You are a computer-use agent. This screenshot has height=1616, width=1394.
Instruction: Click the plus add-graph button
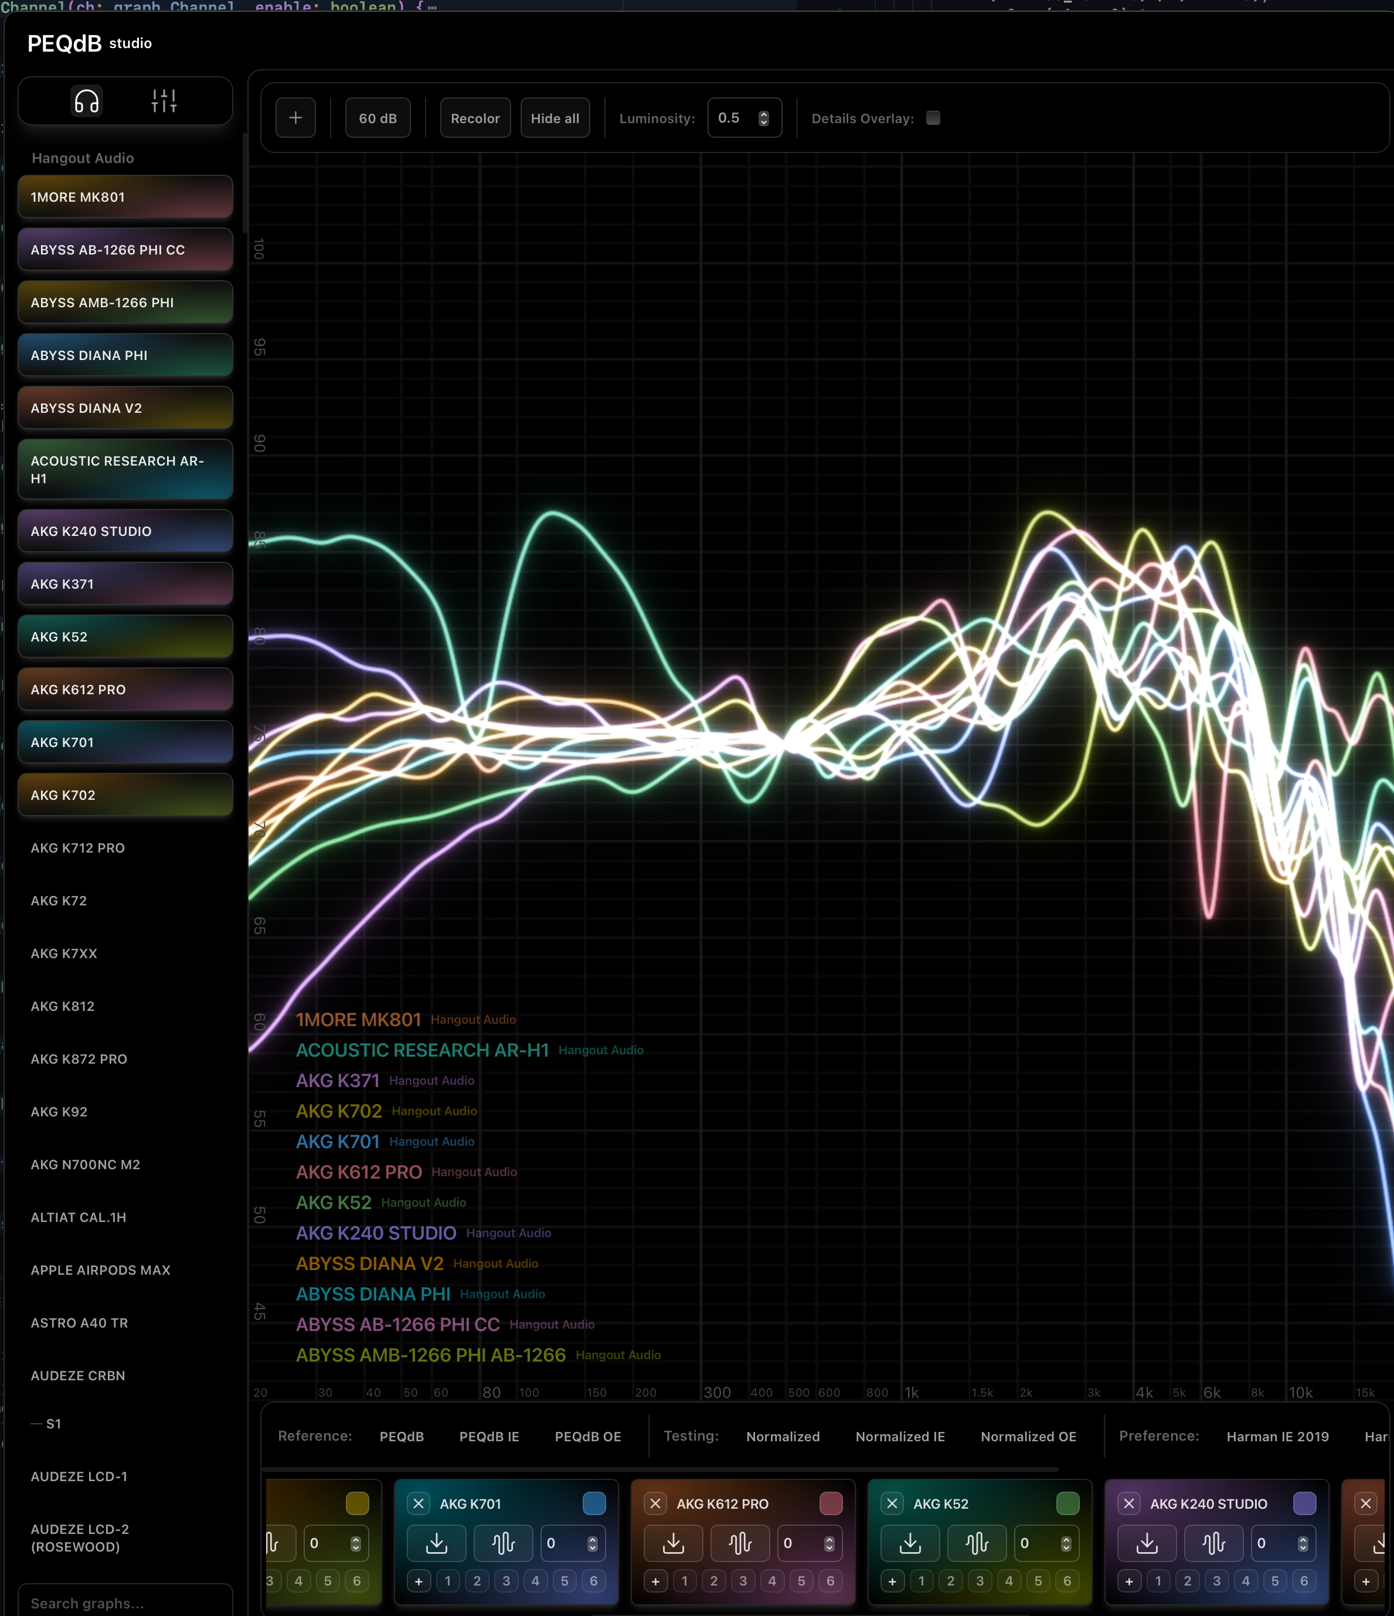click(x=295, y=118)
